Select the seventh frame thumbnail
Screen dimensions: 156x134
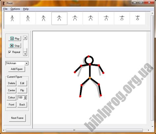pyautogui.click(x=106, y=18)
